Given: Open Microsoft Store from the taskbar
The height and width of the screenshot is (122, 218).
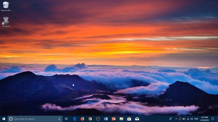Looking at the screenshot, I should [x=129, y=119].
